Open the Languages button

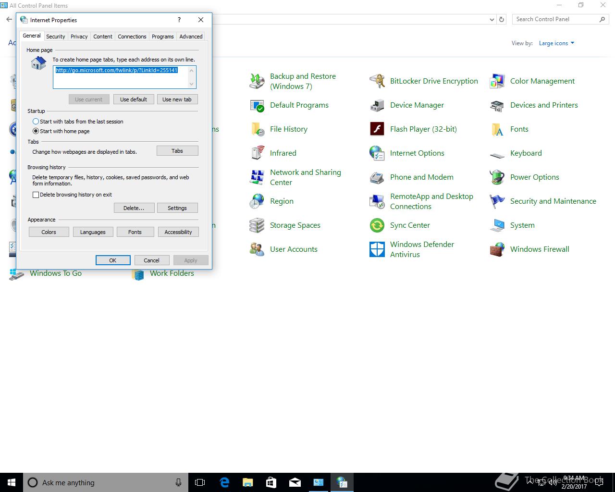93,232
